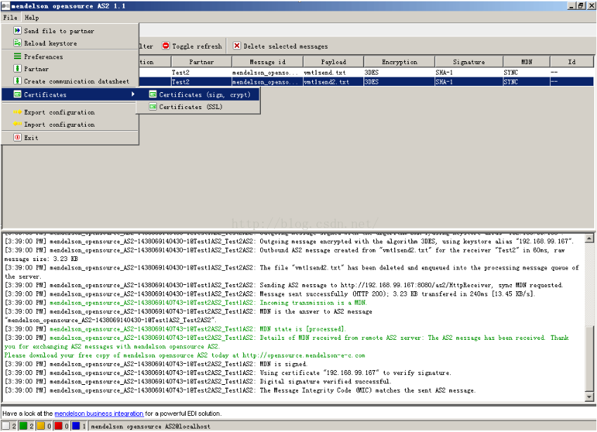Click the Reload keystore icon
This screenshot has height=432, width=597.
[x=17, y=43]
